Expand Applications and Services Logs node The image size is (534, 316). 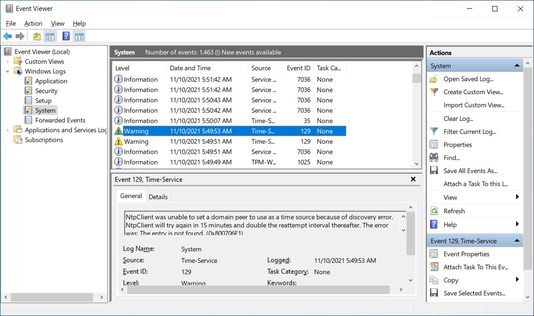(7, 130)
